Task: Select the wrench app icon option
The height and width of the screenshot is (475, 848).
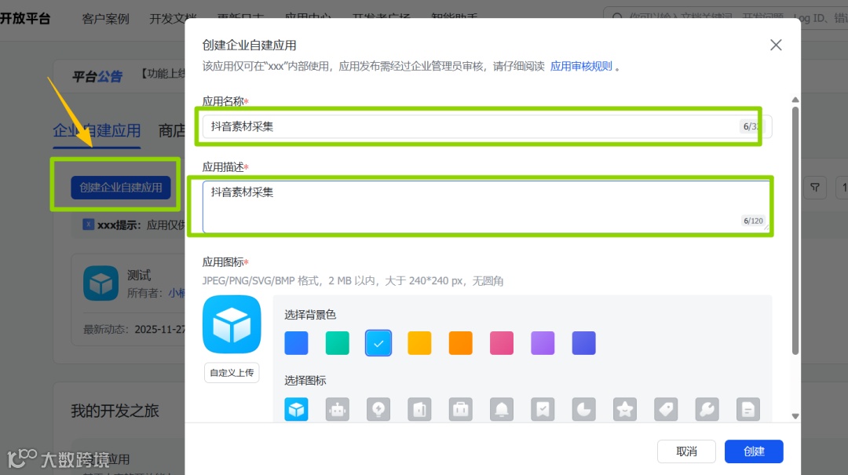Action: tap(707, 409)
